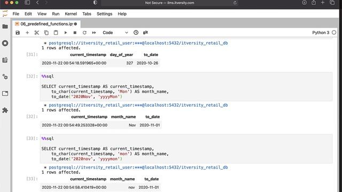Show the Safari tab overview
The image size is (342, 192).
(332, 3)
